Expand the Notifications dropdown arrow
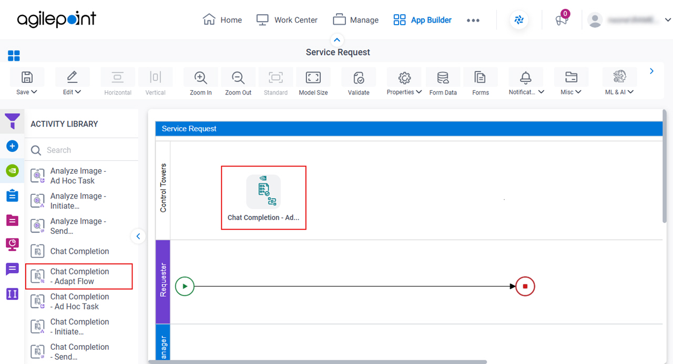The image size is (673, 364). (x=541, y=92)
